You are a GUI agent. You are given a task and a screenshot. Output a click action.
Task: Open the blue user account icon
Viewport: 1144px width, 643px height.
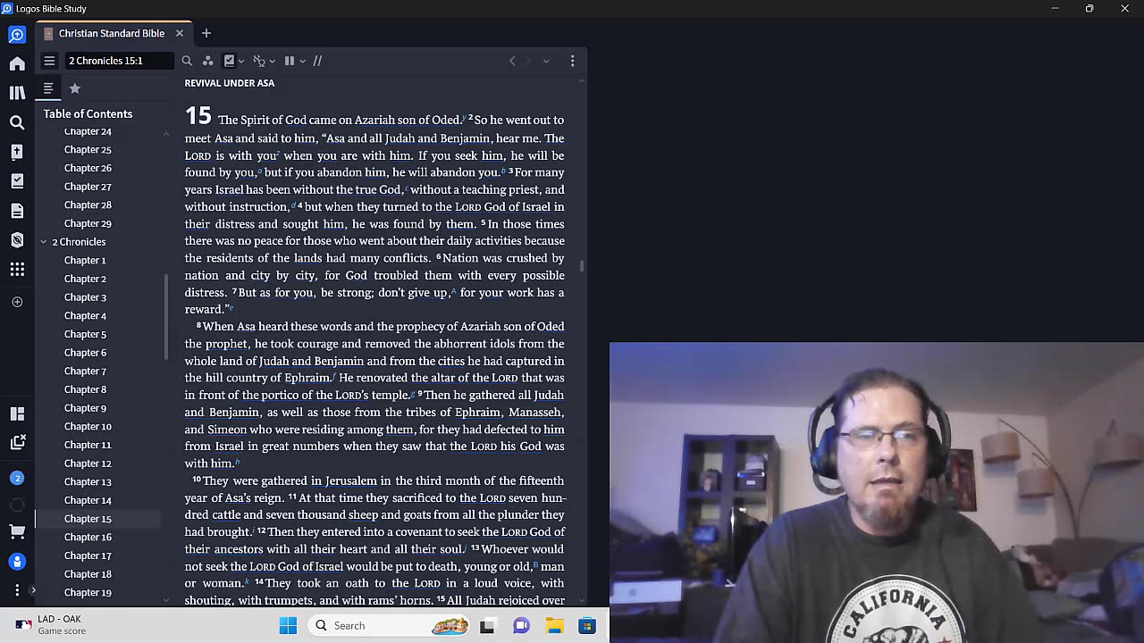(17, 562)
